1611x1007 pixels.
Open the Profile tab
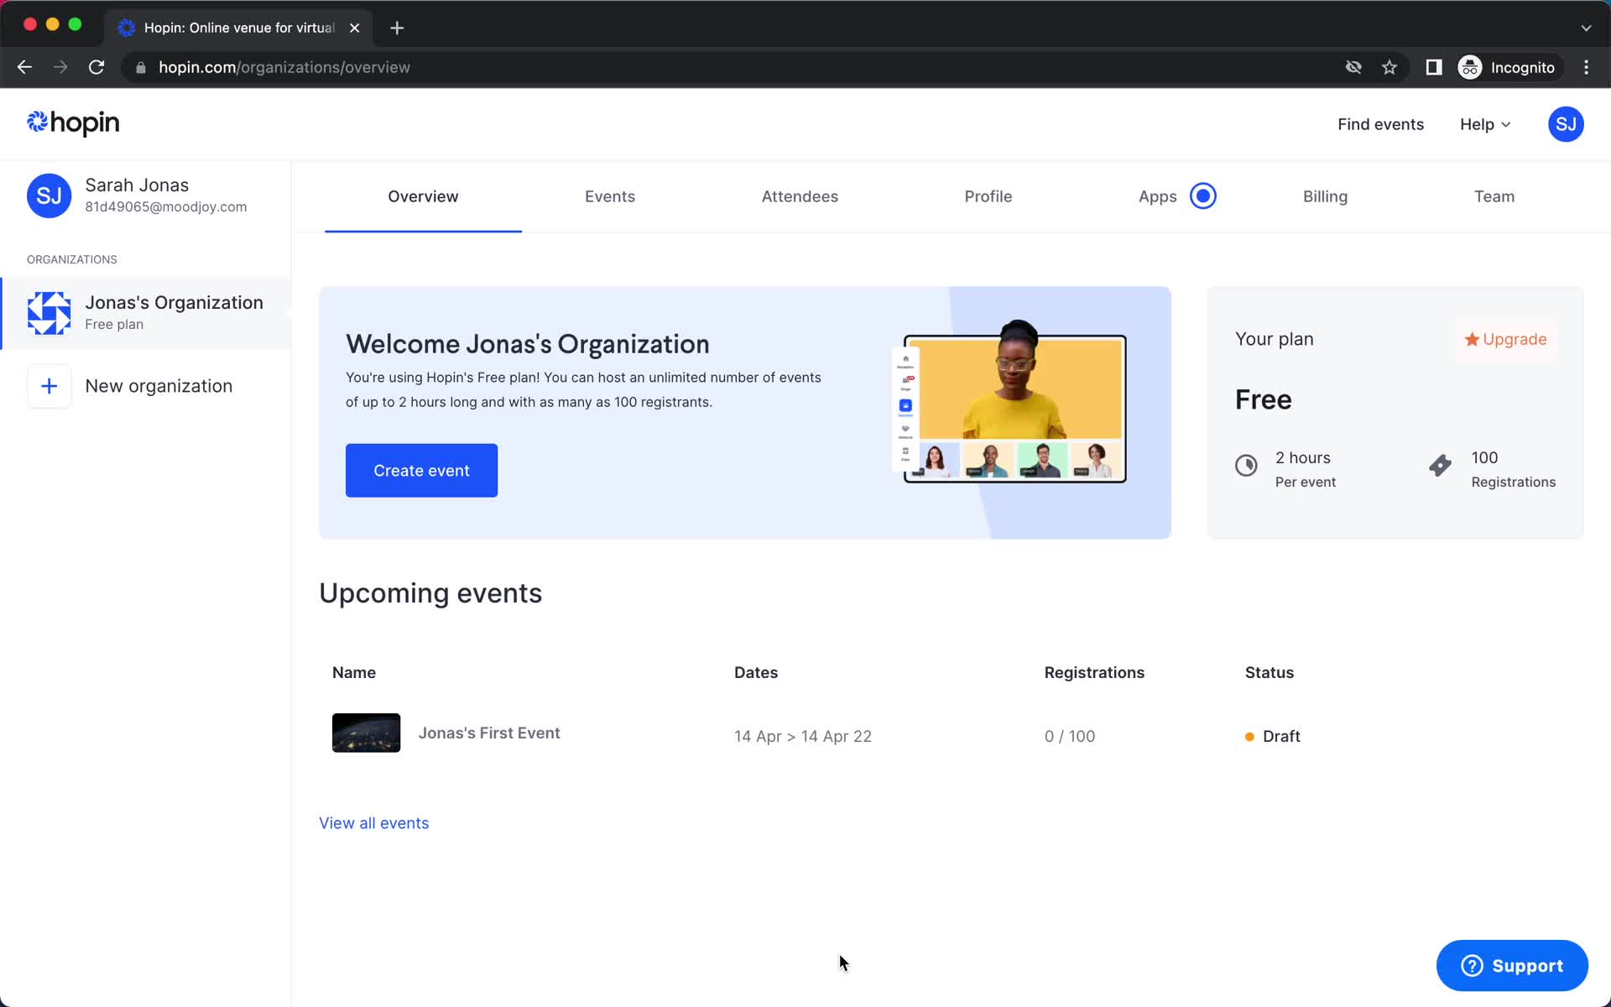[x=988, y=196]
